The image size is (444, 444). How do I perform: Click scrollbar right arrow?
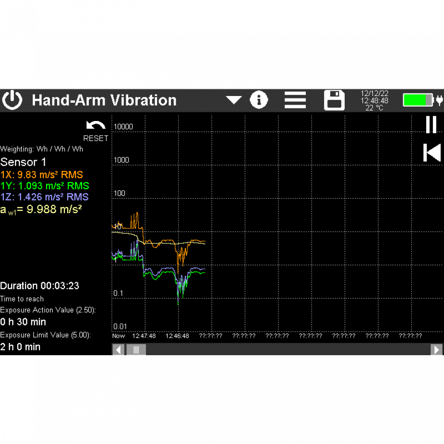tap(436, 349)
